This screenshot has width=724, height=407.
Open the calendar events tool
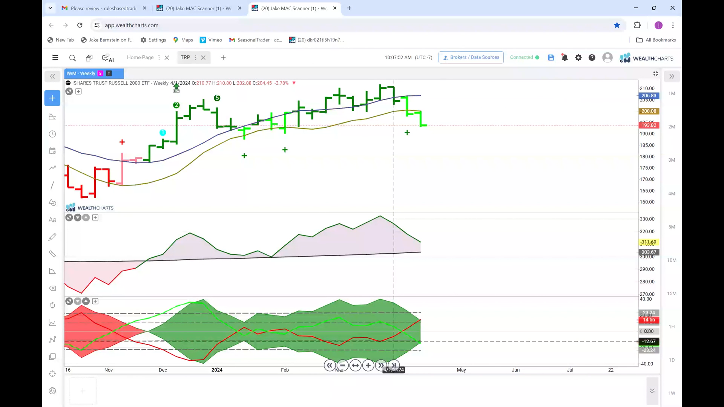[52, 151]
